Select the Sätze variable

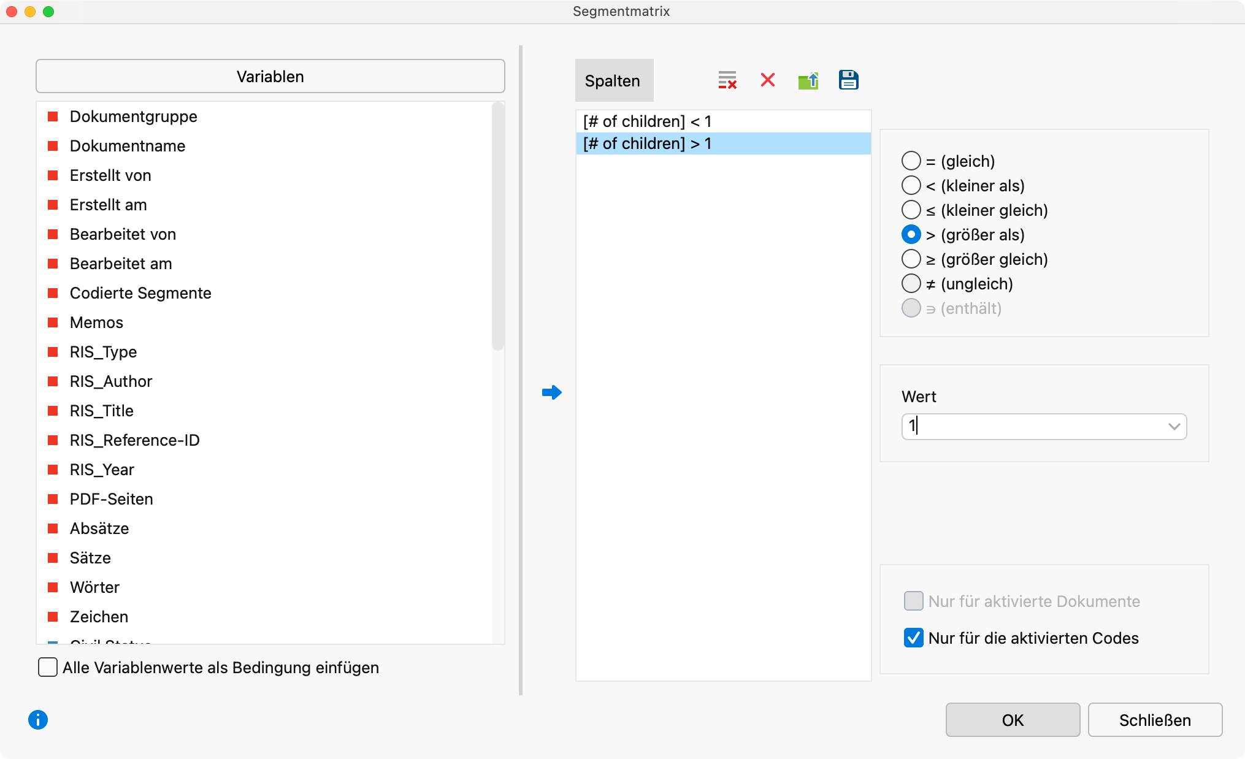(90, 558)
